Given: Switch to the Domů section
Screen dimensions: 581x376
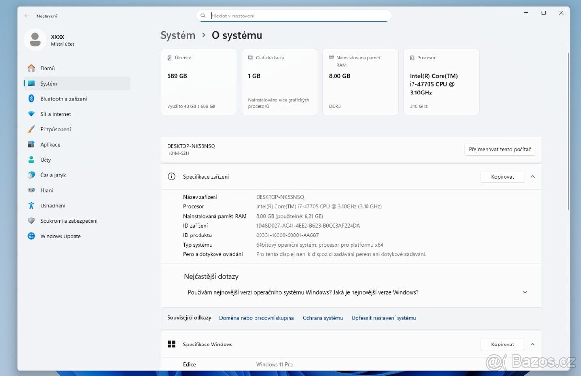Looking at the screenshot, I should pyautogui.click(x=47, y=68).
